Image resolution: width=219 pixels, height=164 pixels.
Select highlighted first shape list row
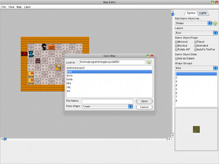pos(196,74)
